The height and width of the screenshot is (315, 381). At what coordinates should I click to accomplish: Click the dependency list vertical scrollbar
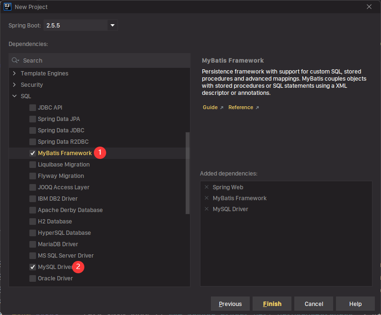(x=187, y=173)
